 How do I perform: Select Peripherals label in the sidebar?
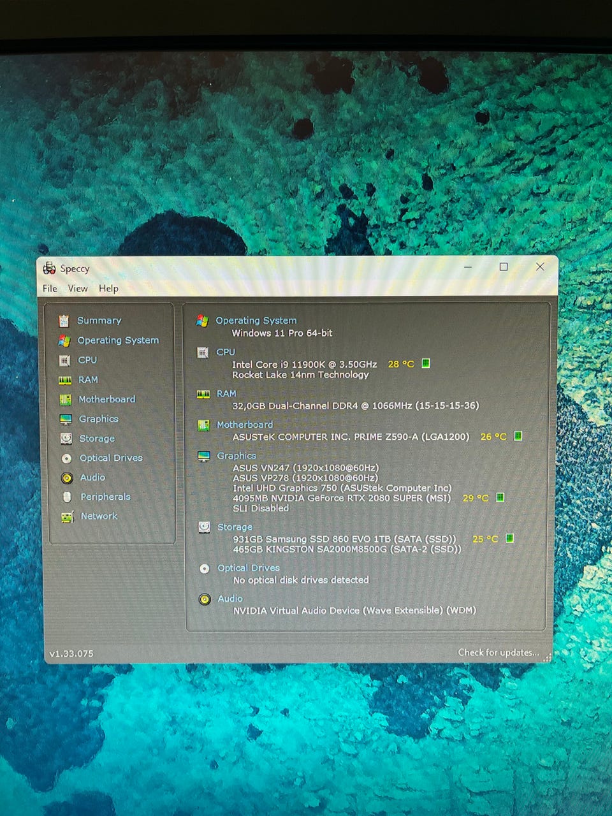(x=105, y=497)
